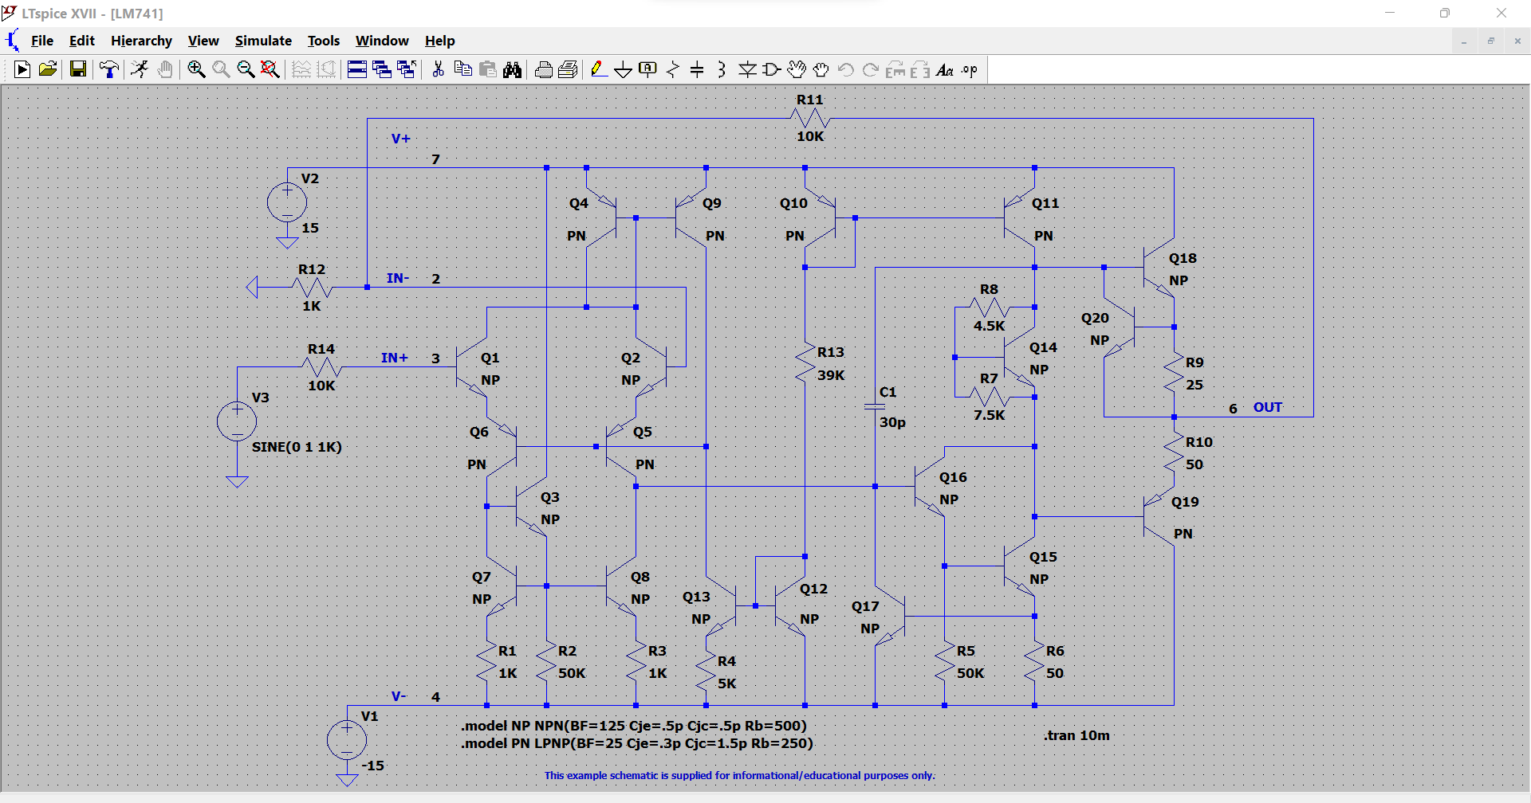Click the Zoom In magnifier icon

click(x=196, y=70)
